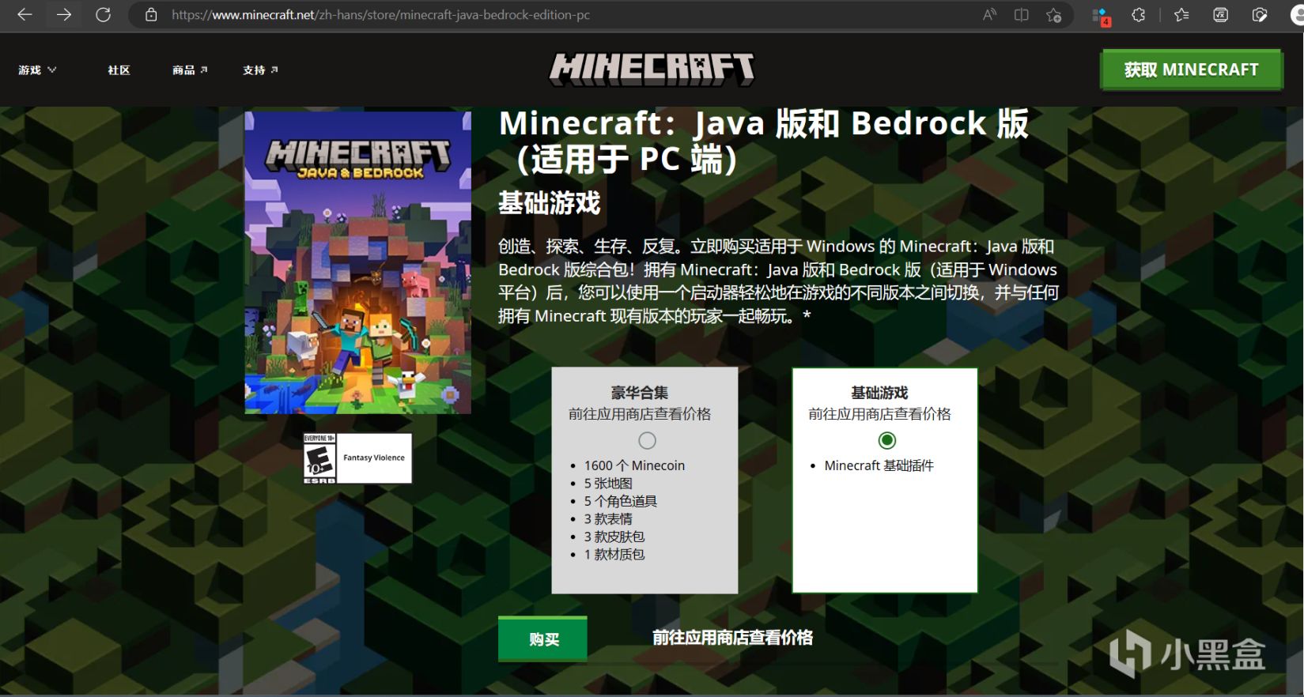Open the Favorites list
Screen dimensions: 1304x697
[1181, 15]
